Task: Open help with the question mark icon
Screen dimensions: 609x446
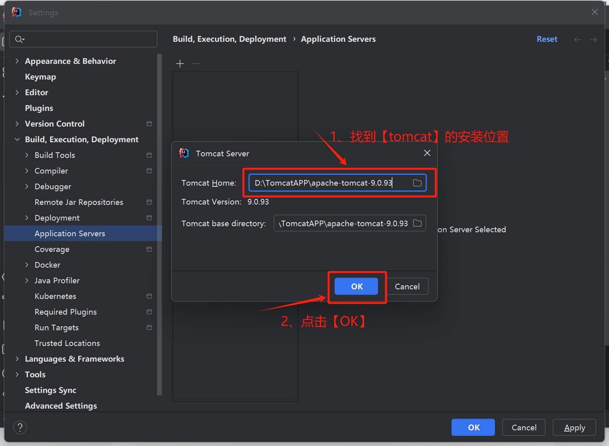Action: click(x=20, y=427)
